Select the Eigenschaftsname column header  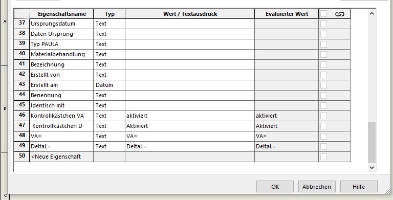click(x=61, y=14)
